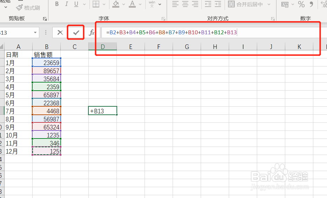Open the Alignment (对齐方式) dialog launcher
The width and height of the screenshot is (327, 198).
coord(273,19)
